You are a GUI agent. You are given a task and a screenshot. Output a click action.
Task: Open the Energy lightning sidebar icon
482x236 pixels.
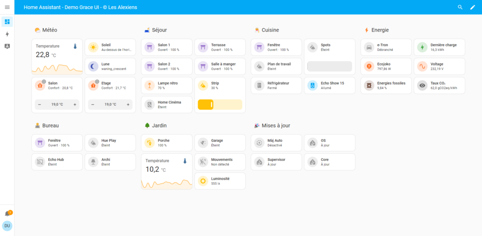7,34
